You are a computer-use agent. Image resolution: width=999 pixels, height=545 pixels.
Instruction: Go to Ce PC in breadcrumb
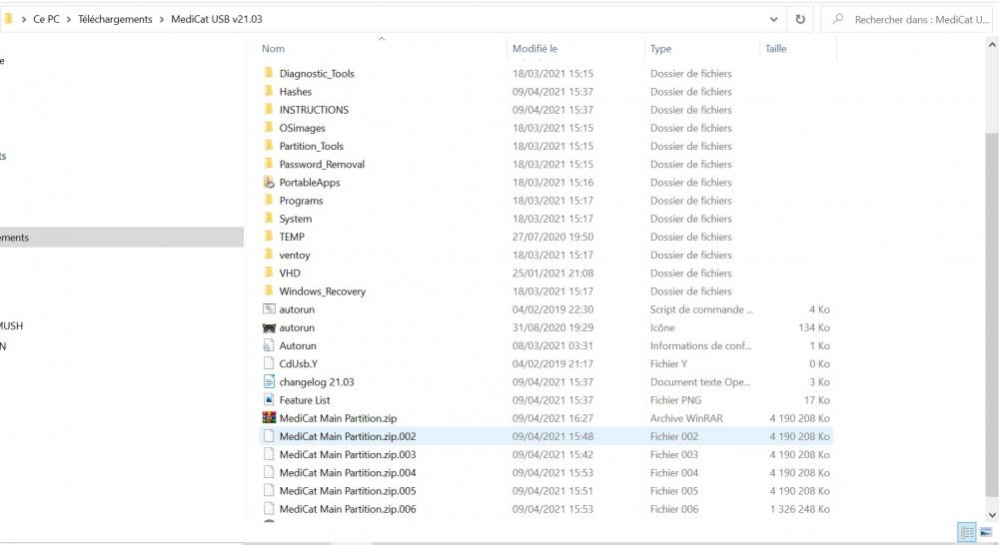[x=46, y=19]
